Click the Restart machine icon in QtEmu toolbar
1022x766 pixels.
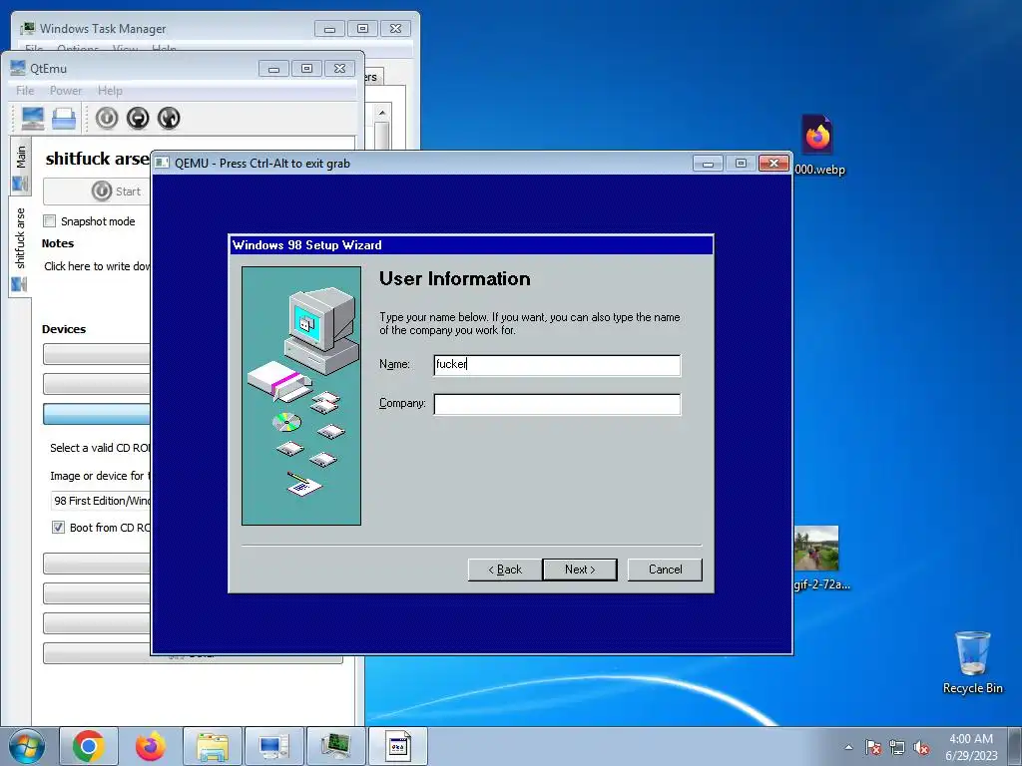(x=169, y=118)
